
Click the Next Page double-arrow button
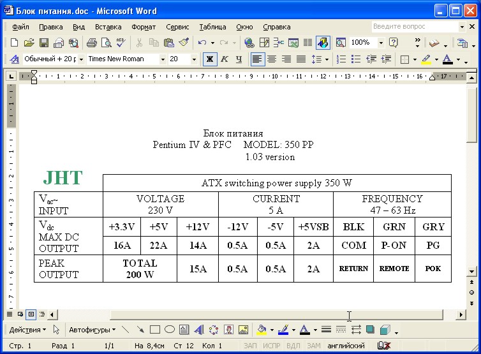pos(471,304)
